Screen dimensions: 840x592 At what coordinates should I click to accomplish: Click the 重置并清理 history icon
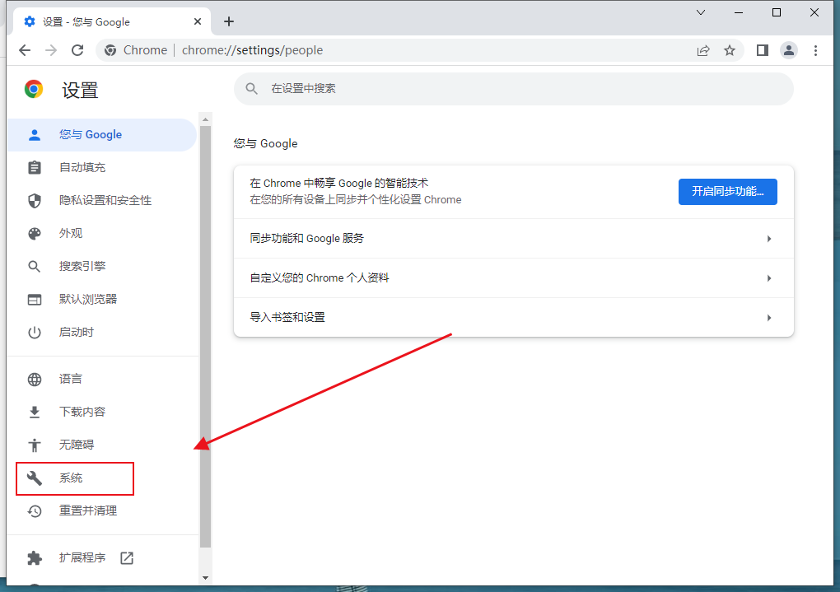[x=35, y=511]
